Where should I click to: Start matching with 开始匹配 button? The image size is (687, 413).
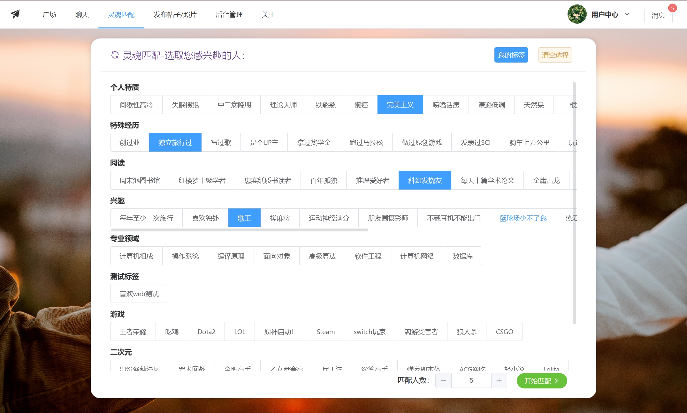point(541,381)
